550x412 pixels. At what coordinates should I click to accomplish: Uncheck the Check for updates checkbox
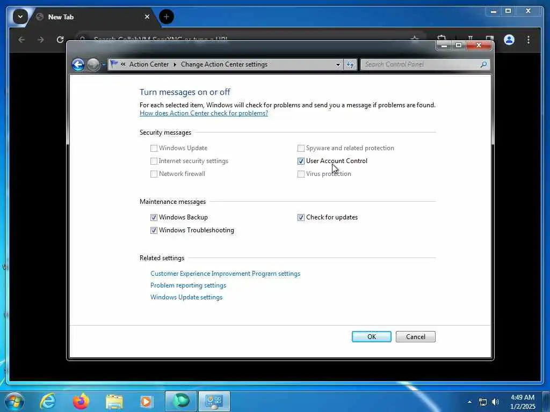point(301,218)
